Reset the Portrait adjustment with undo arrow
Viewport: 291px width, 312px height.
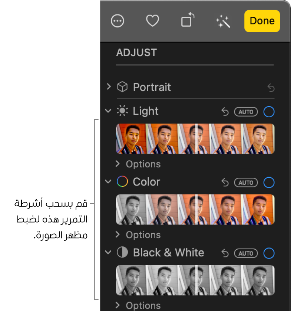click(x=271, y=88)
